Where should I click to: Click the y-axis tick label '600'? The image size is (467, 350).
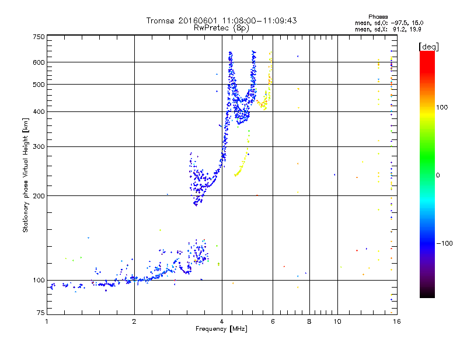click(39, 62)
